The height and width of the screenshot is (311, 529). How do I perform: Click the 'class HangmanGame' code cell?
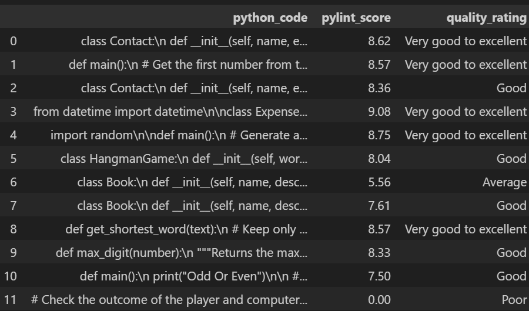(184, 159)
